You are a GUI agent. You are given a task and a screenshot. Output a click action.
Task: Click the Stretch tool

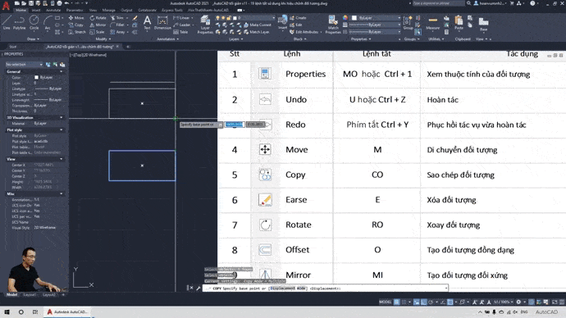(77, 32)
